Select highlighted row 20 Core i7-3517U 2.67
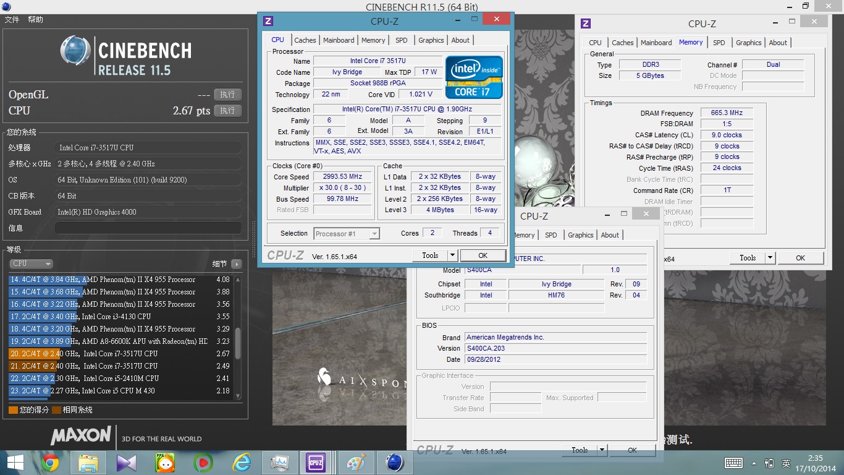The image size is (844, 475). coord(120,354)
